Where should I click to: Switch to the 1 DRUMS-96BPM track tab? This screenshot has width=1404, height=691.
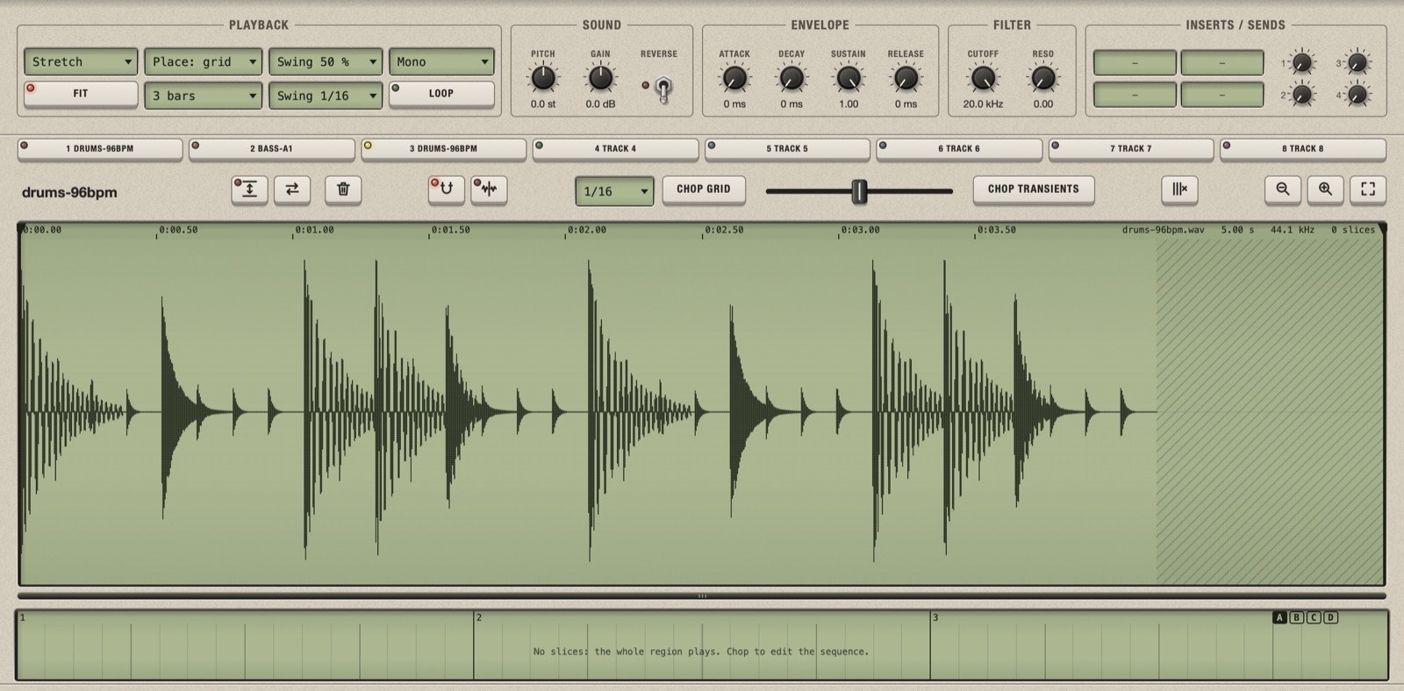tap(100, 149)
